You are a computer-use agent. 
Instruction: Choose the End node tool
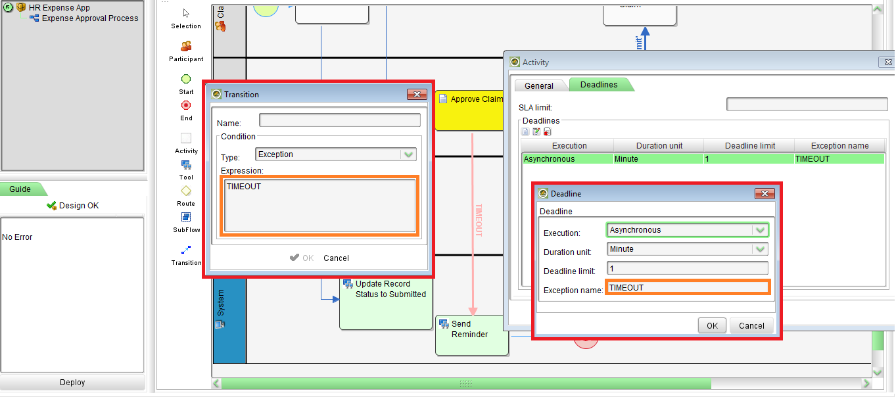(186, 105)
